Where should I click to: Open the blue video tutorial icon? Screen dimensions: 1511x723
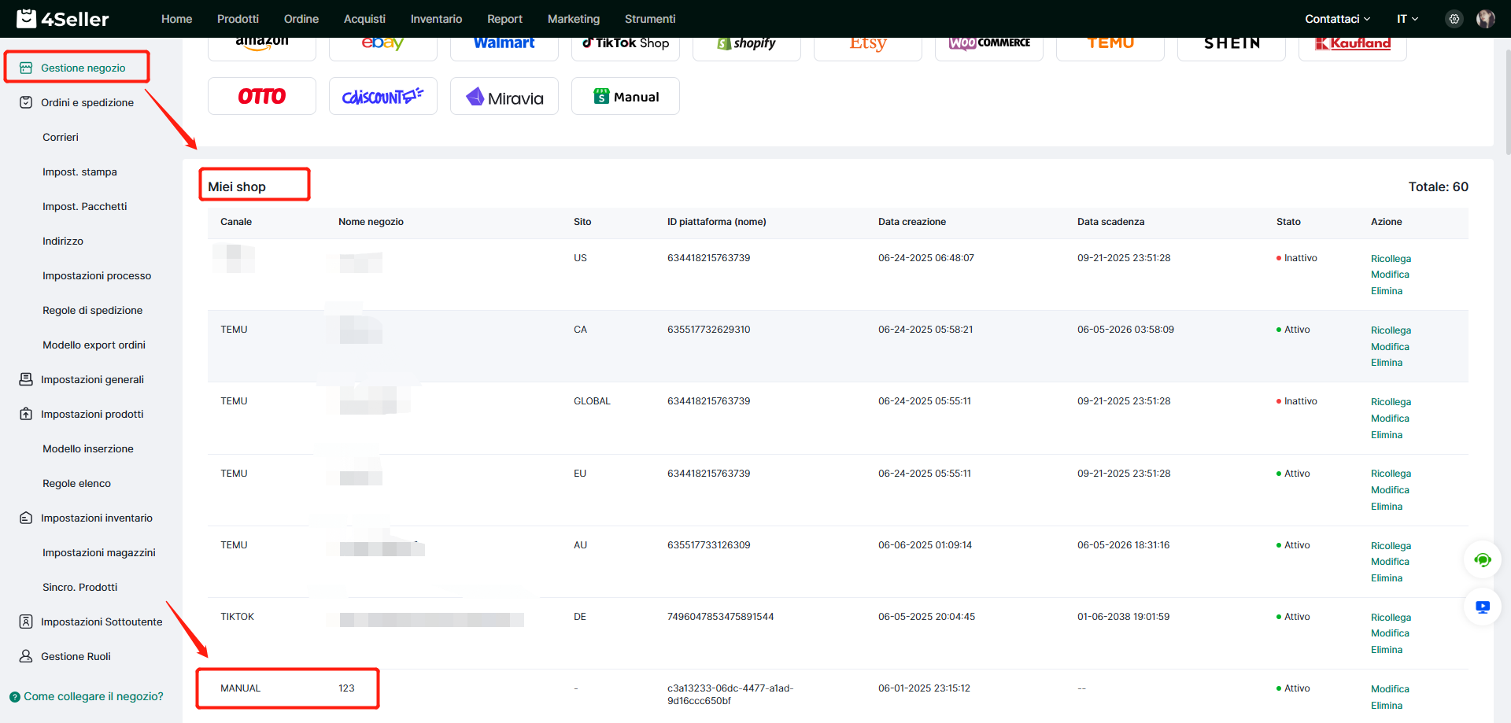point(1483,607)
